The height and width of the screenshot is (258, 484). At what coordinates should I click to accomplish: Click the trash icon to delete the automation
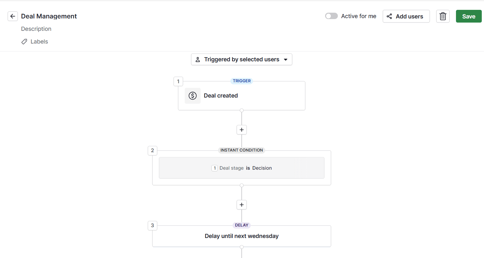point(443,16)
